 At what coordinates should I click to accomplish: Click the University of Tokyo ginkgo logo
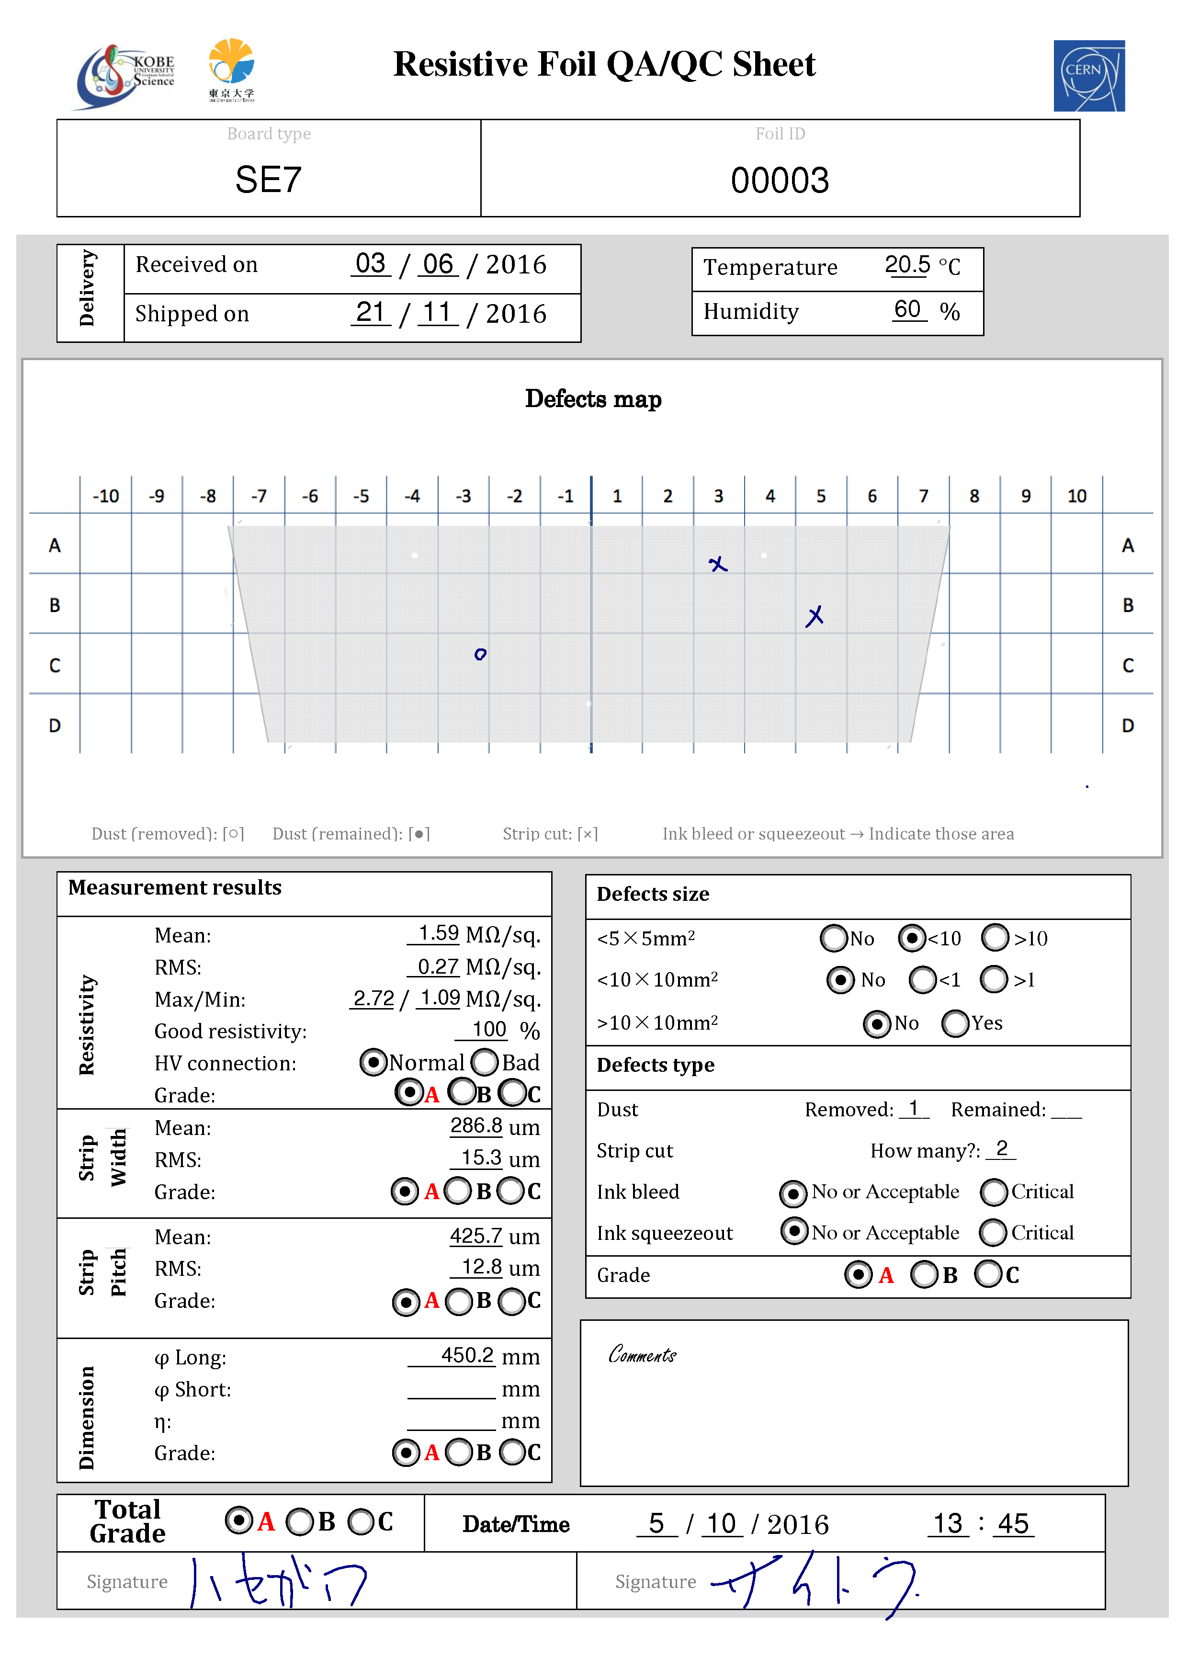click(231, 70)
